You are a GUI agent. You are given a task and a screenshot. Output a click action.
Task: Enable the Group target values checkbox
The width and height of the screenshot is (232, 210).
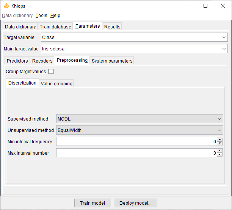click(x=51, y=71)
